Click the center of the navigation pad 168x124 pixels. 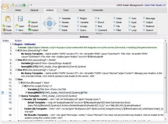50,23
